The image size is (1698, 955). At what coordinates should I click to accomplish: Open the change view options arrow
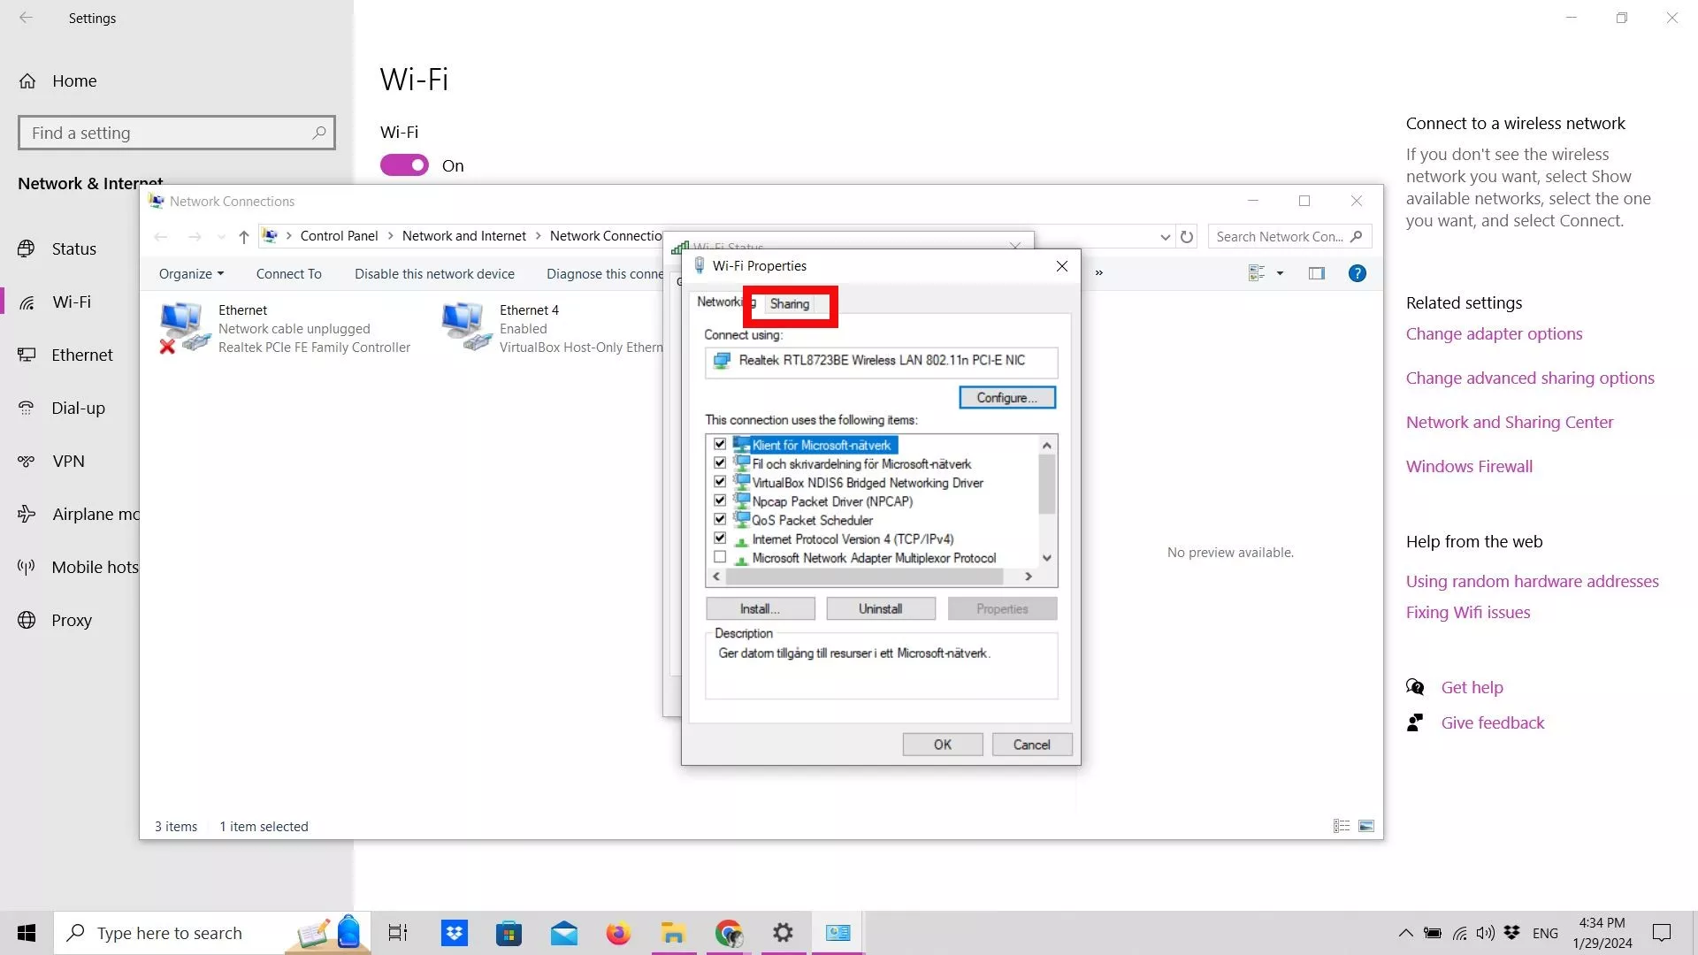(x=1280, y=273)
